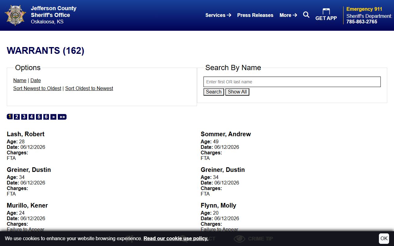Expand the Services menu
This screenshot has height=246, width=394.
(x=218, y=15)
